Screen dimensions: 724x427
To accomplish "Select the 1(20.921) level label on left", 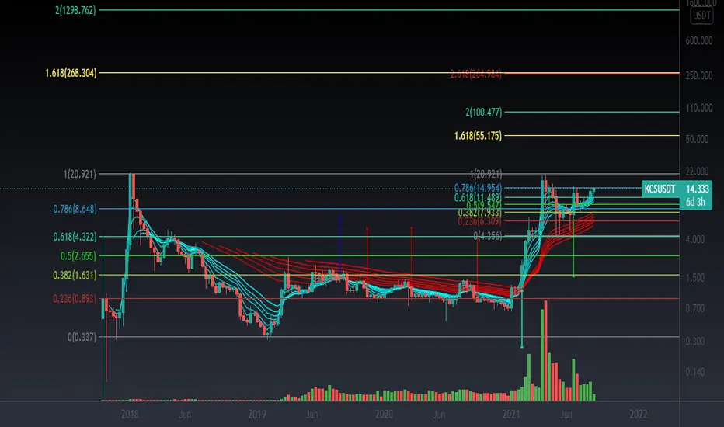I will (80, 174).
